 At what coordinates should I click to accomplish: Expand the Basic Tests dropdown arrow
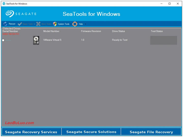coord(34,24)
